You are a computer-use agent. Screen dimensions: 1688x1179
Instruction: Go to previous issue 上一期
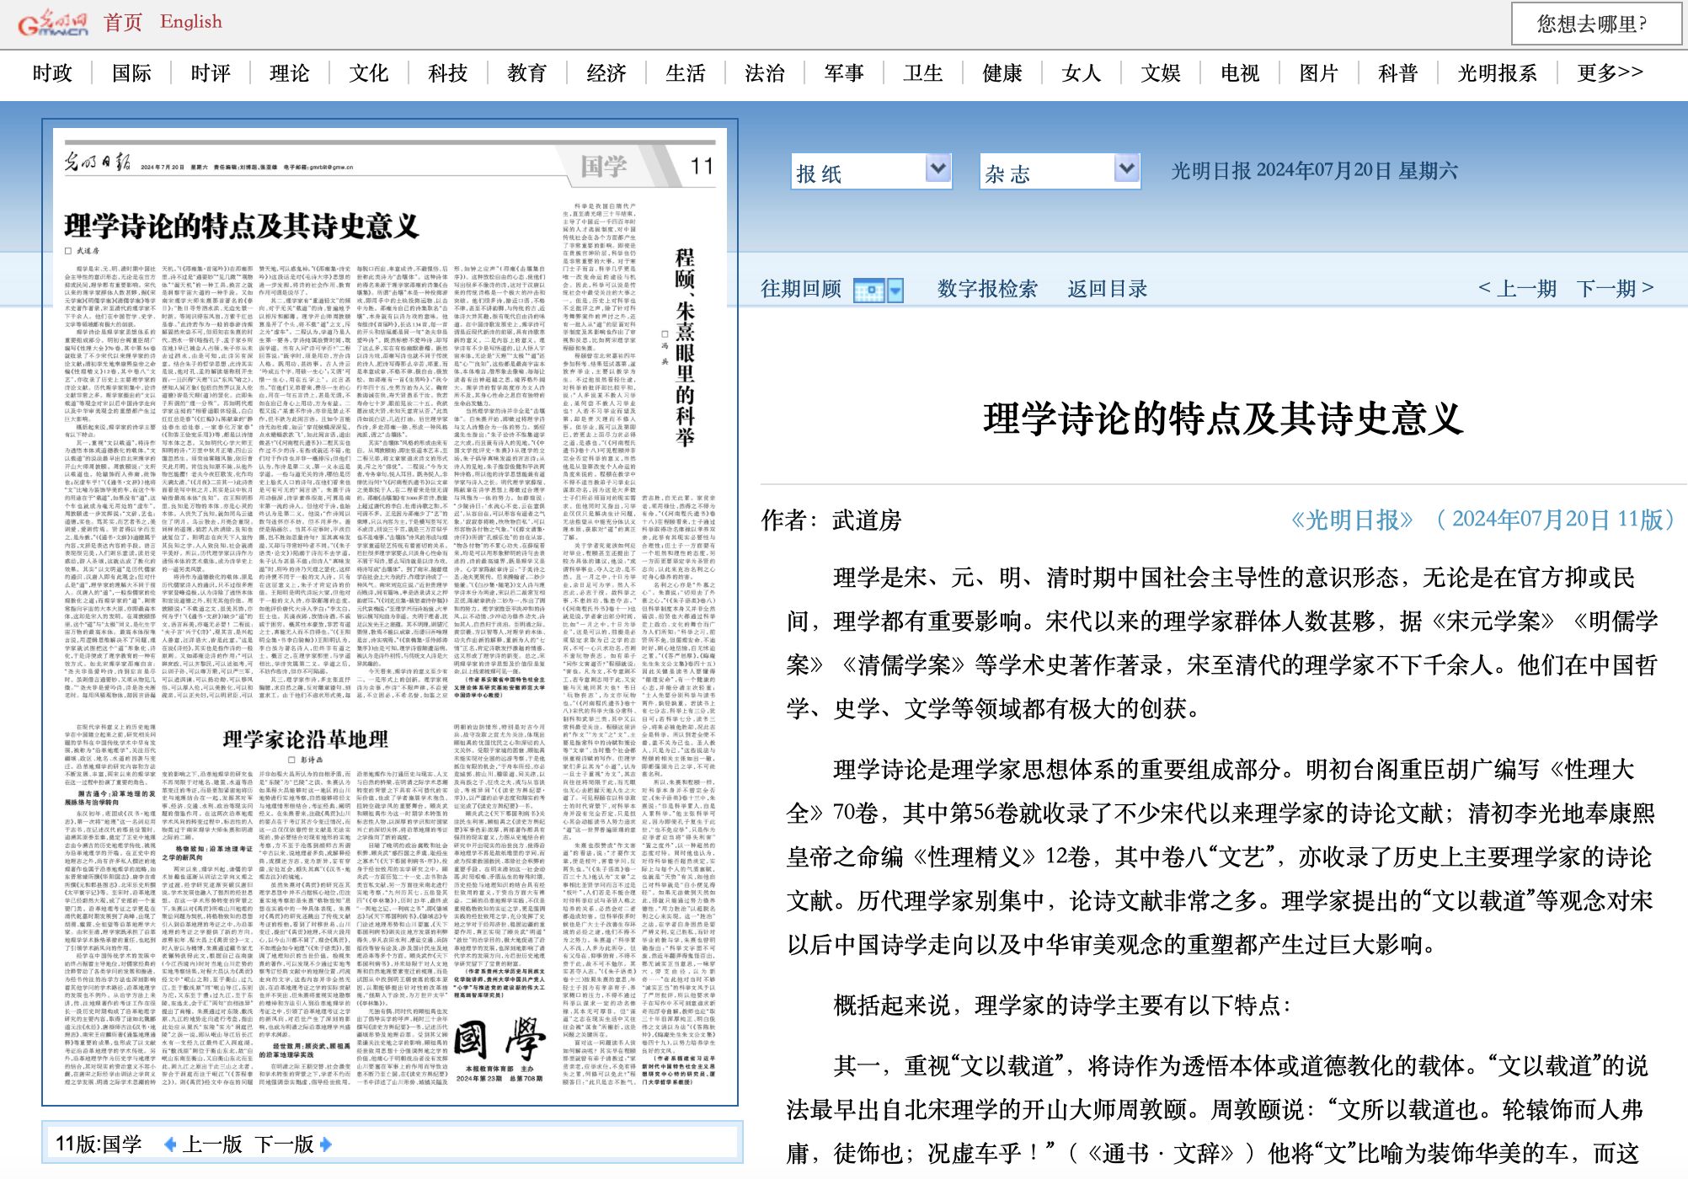tap(1517, 289)
